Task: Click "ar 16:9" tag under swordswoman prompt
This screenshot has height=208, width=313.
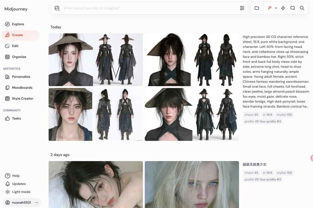Action: (267, 115)
